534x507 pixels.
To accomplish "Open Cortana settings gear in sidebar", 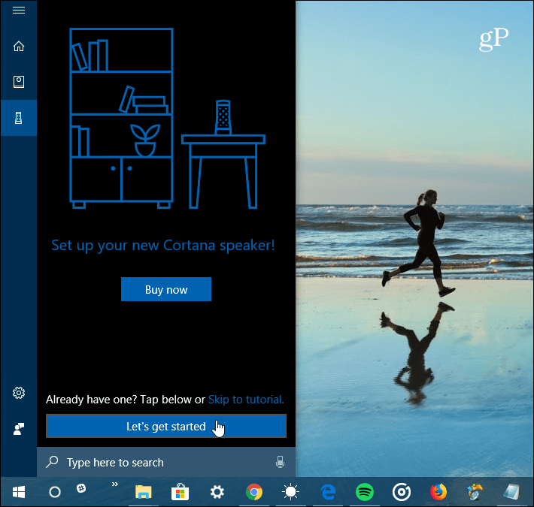I will point(19,393).
